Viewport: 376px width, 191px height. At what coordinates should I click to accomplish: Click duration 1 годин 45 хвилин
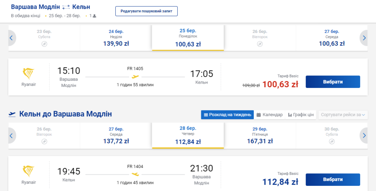(135, 183)
